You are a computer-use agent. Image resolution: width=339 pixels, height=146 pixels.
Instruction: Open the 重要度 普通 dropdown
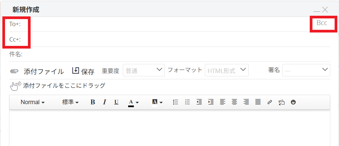click(144, 70)
